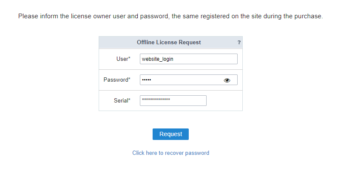Viewport: 352px width, 188px height.
Task: Click the Serial* field label
Action: [x=122, y=100]
